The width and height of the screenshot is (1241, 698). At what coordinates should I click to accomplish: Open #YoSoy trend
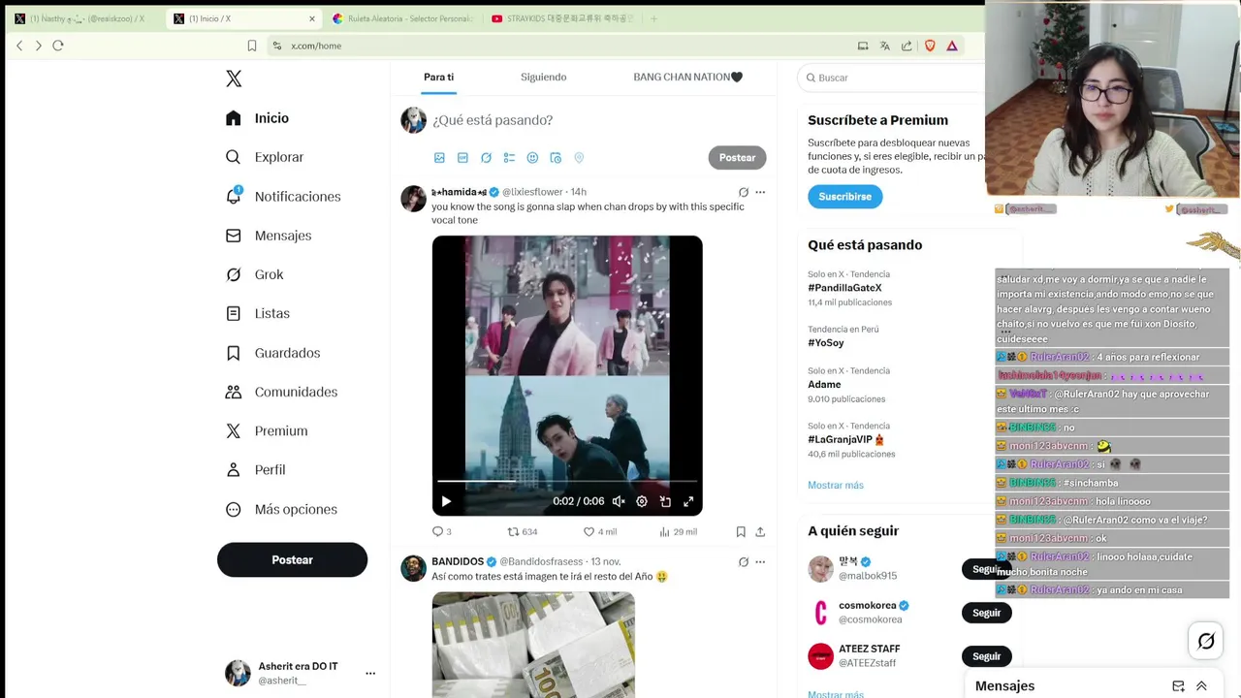pos(826,343)
